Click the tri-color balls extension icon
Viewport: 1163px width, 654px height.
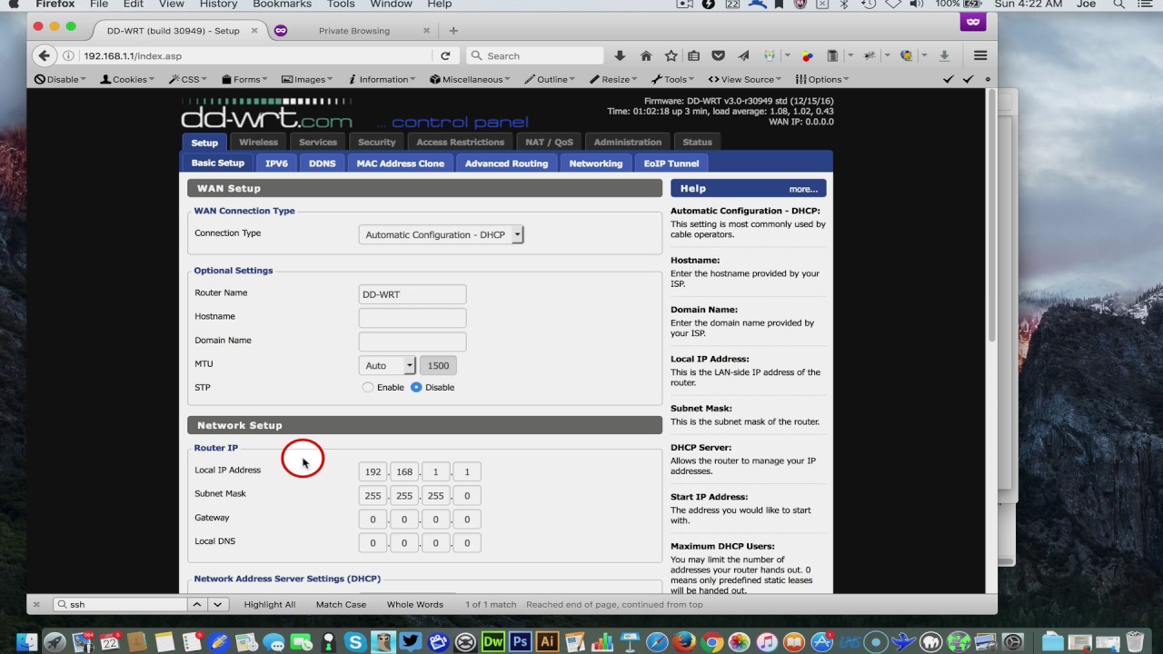[x=807, y=55]
